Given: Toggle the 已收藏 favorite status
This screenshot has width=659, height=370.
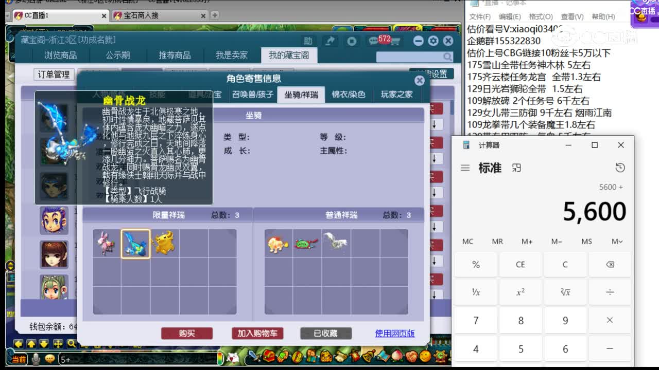Looking at the screenshot, I should click(326, 333).
